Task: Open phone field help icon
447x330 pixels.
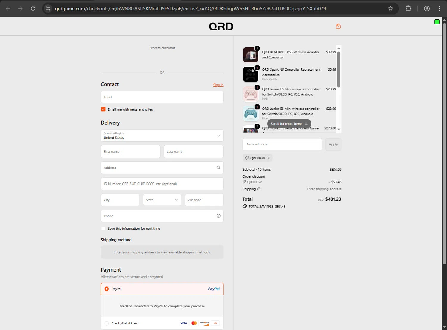Action: 218,216
